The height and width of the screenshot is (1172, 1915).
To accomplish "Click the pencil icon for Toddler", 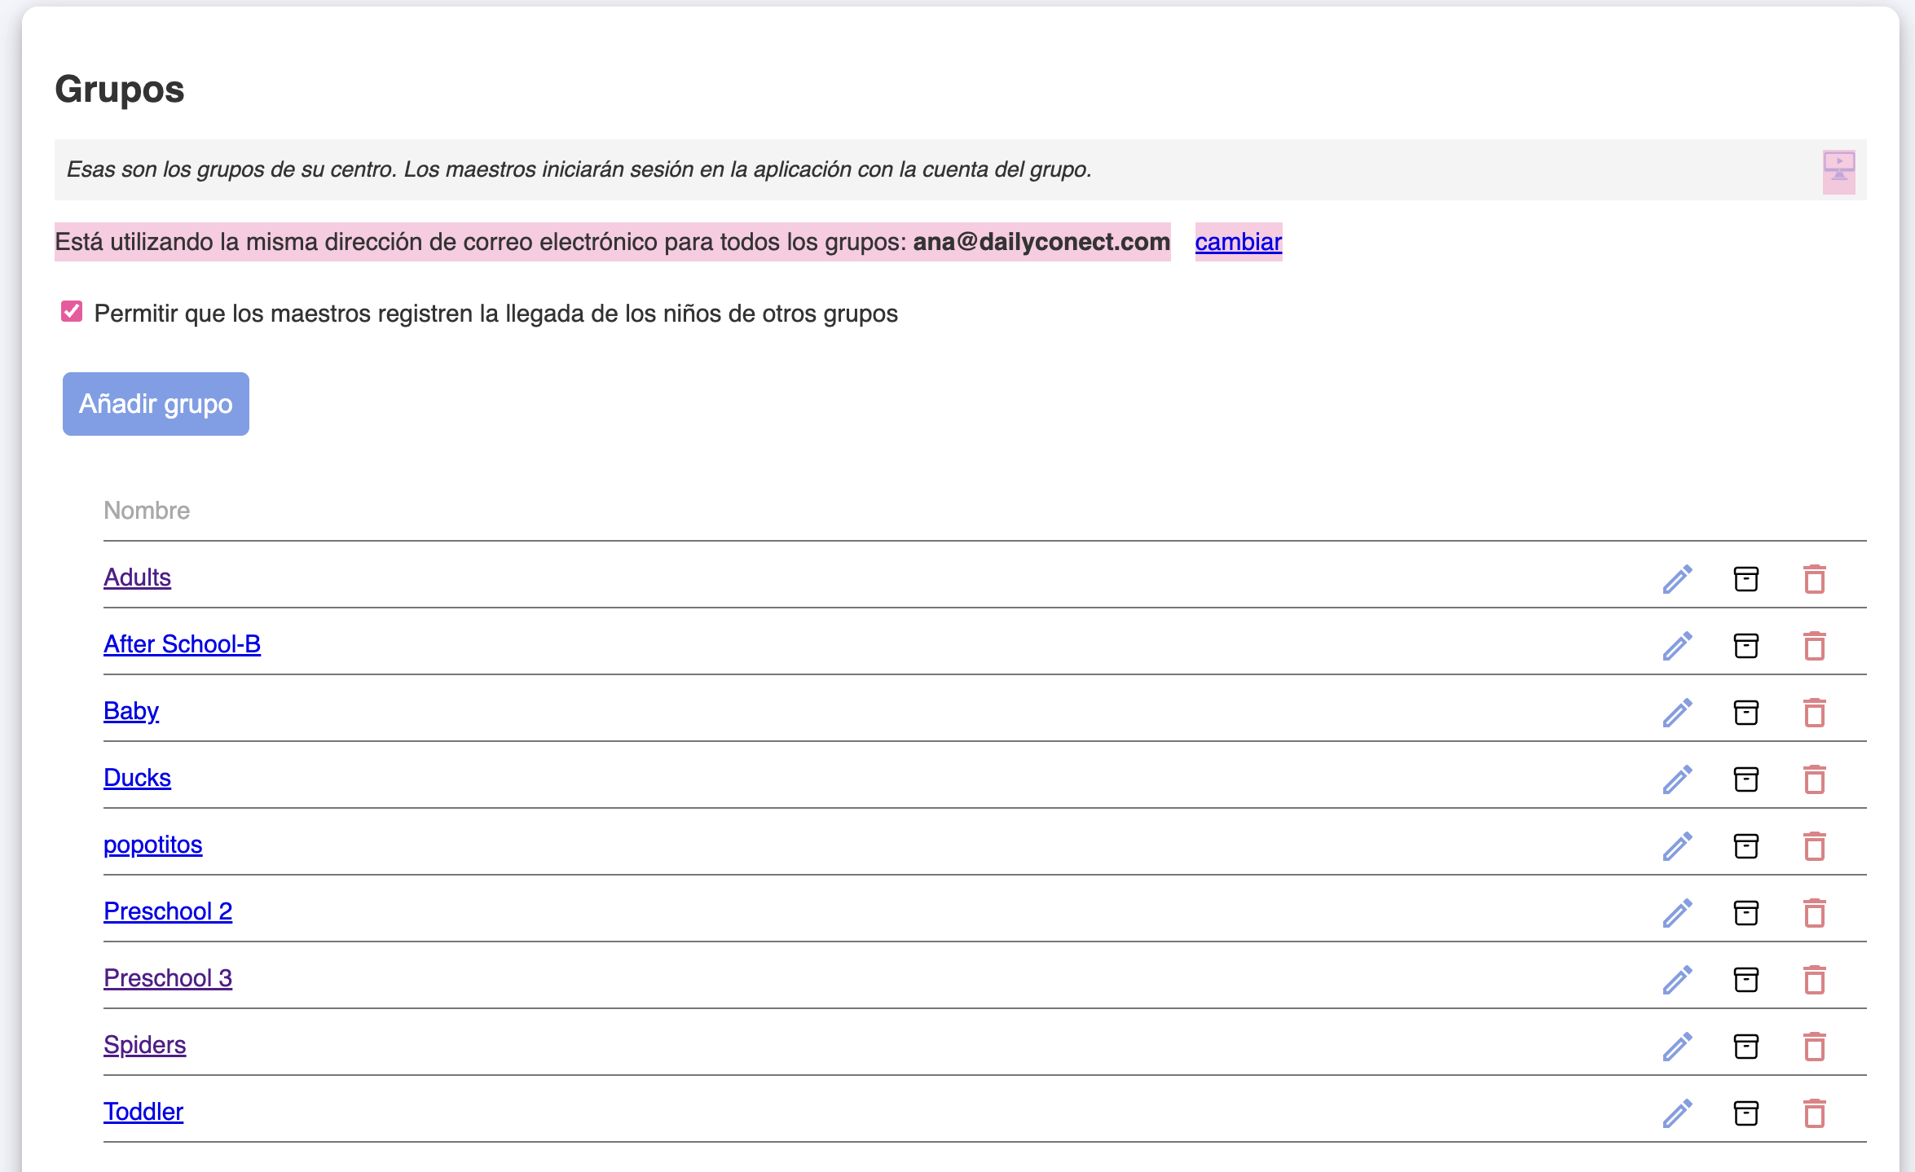I will 1677,1113.
